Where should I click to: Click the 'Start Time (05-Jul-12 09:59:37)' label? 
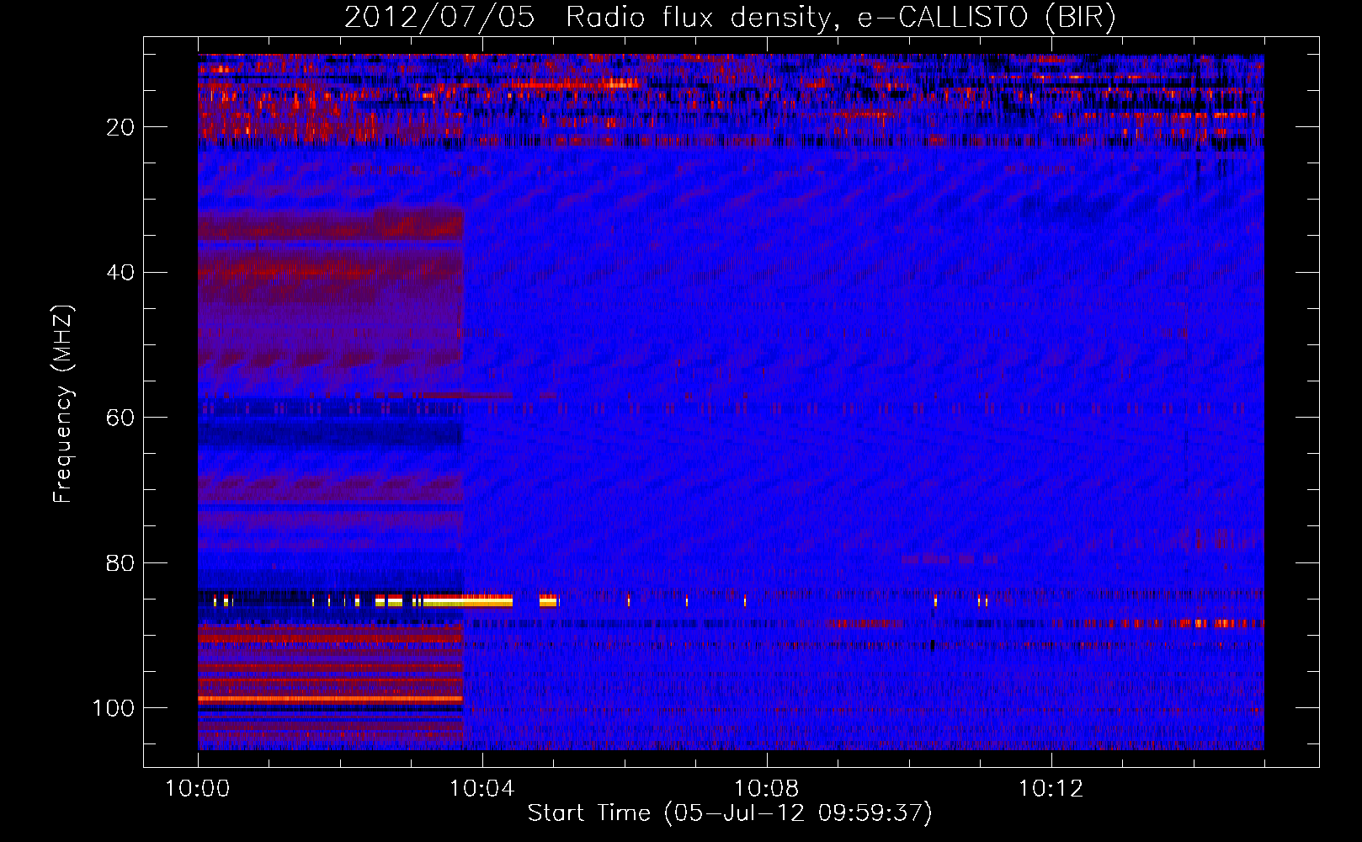click(730, 813)
